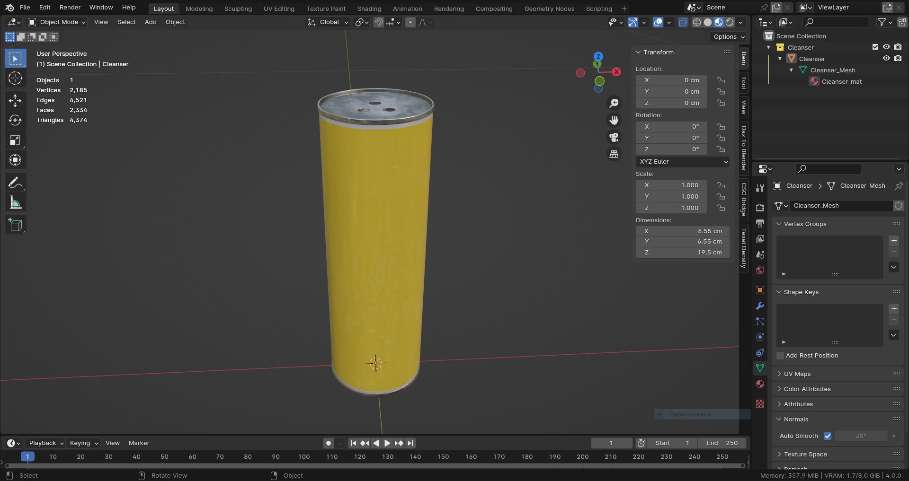Open the Modifiers properties tab (wrench)
The width and height of the screenshot is (909, 481).
[760, 306]
